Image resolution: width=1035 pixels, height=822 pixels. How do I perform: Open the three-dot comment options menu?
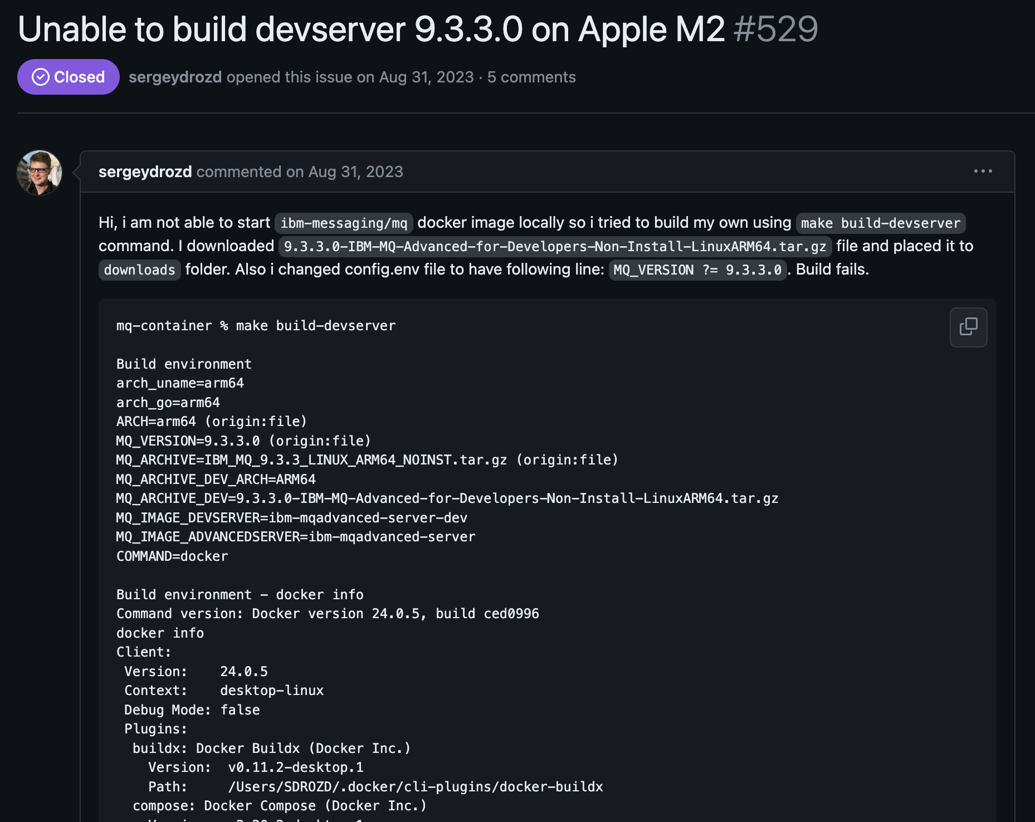pyautogui.click(x=983, y=171)
